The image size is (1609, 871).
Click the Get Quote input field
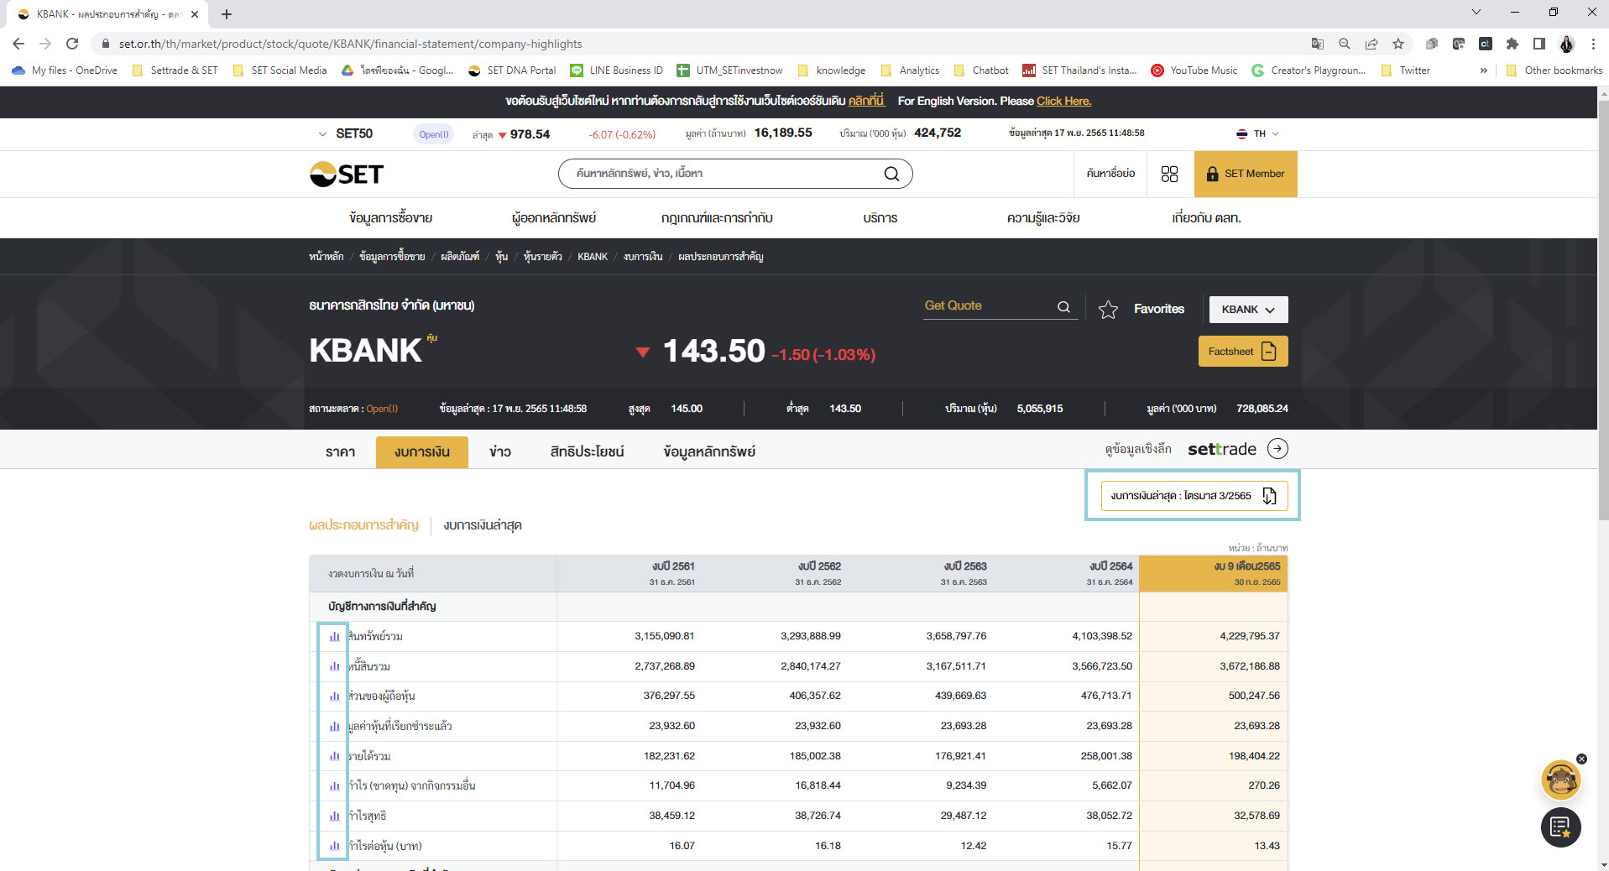point(989,306)
